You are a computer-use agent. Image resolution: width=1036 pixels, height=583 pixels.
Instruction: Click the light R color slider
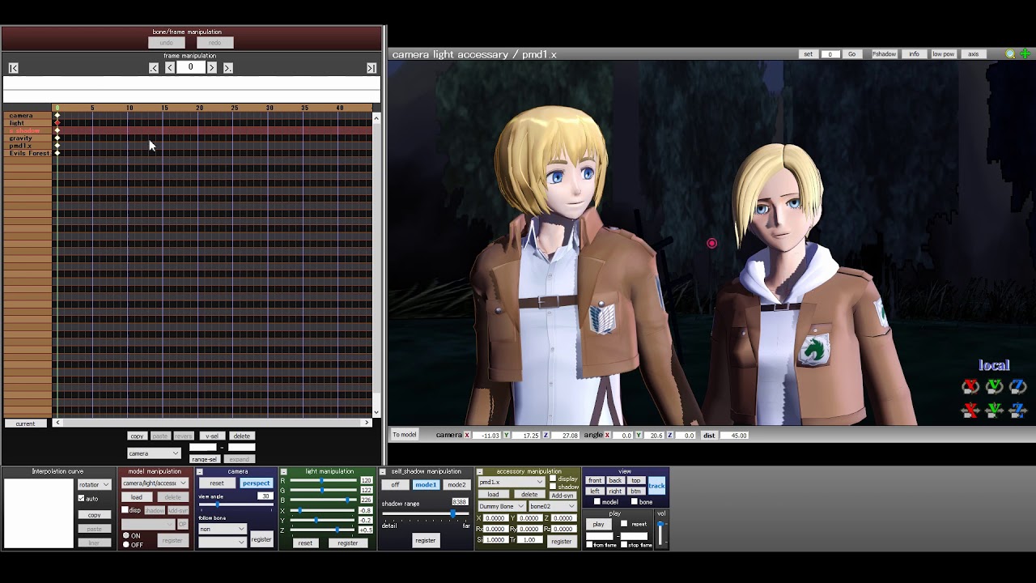coord(323,480)
